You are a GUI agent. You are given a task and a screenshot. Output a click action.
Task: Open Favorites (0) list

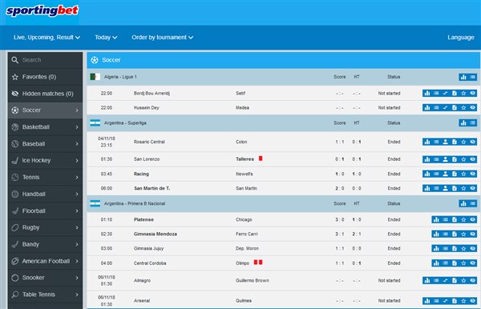coord(45,77)
